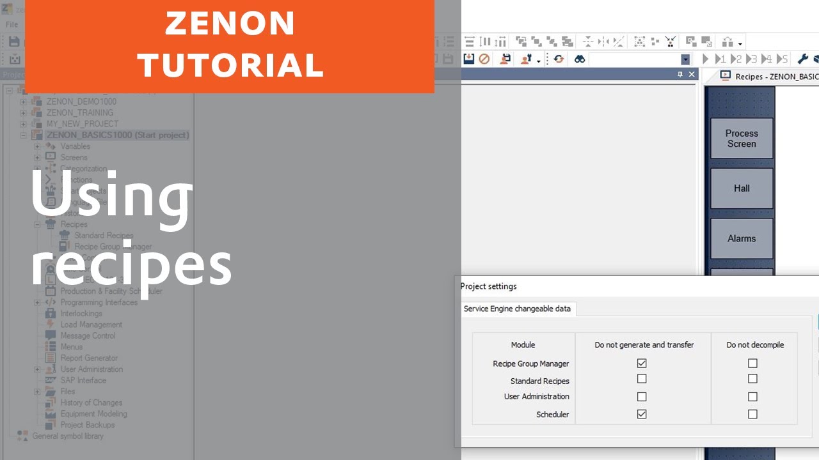Expand the Screens tree node
819x460 pixels.
click(38, 158)
